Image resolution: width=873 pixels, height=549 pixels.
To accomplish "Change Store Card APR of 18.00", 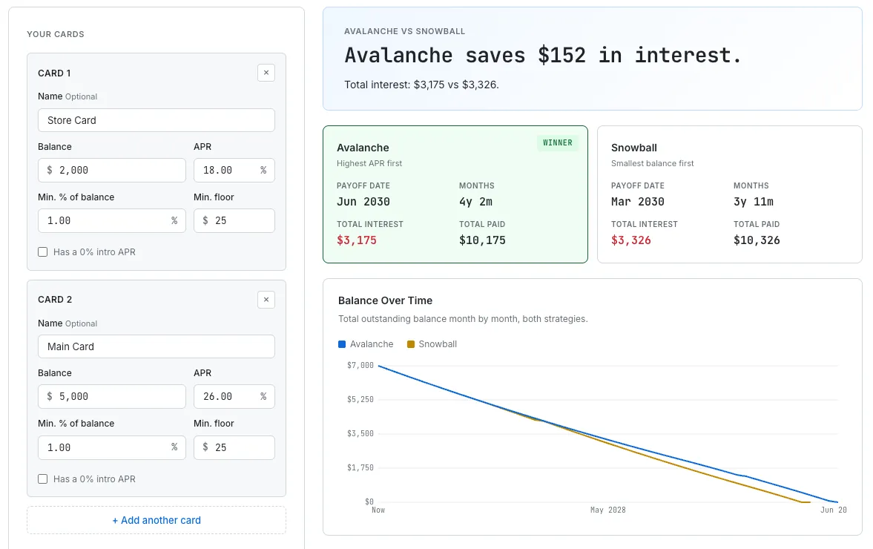I will [234, 170].
